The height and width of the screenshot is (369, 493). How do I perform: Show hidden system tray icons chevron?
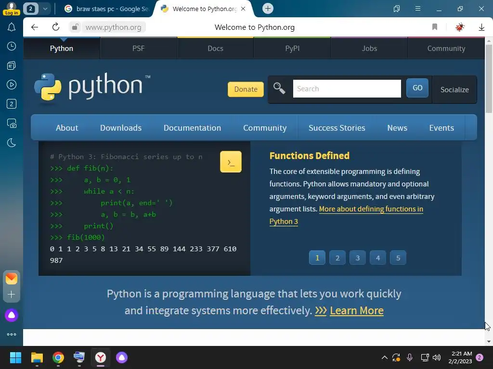coord(384,357)
